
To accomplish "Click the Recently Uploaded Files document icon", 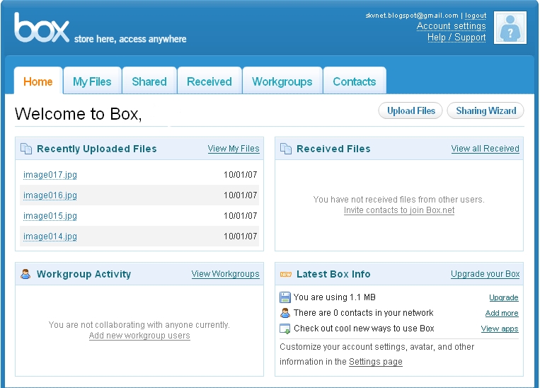I will [26, 149].
